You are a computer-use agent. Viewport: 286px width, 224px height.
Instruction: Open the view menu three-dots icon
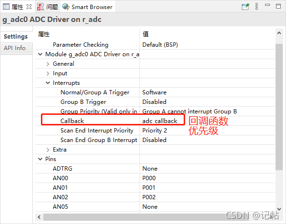tap(256, 6)
